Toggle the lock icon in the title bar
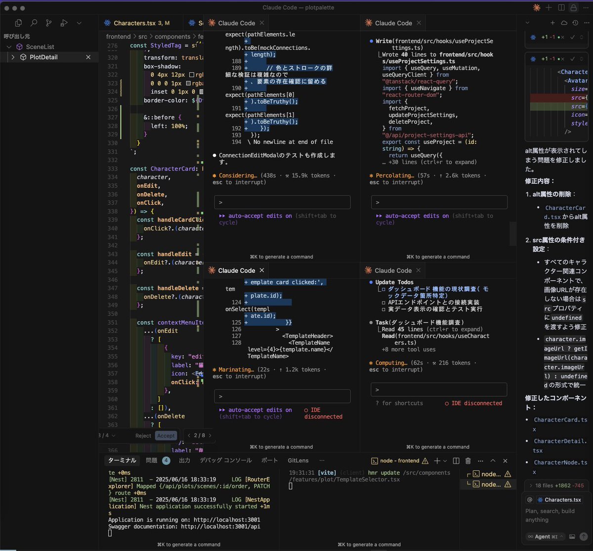 (x=573, y=8)
